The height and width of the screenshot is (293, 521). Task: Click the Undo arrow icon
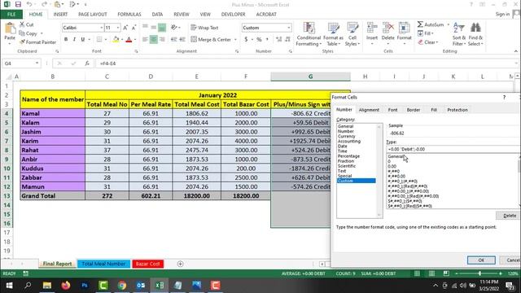pyautogui.click(x=29, y=4)
